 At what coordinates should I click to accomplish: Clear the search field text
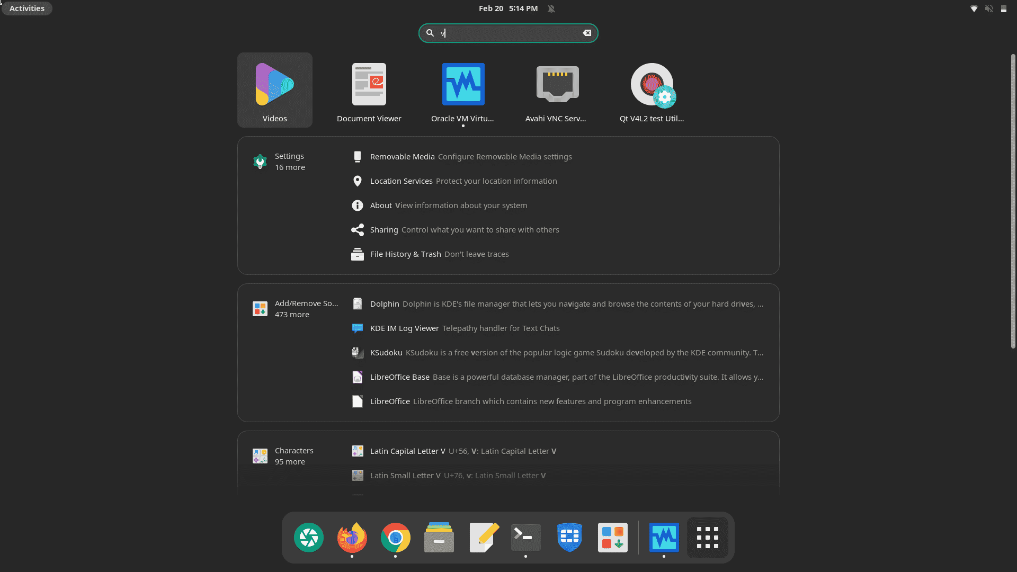click(x=587, y=33)
